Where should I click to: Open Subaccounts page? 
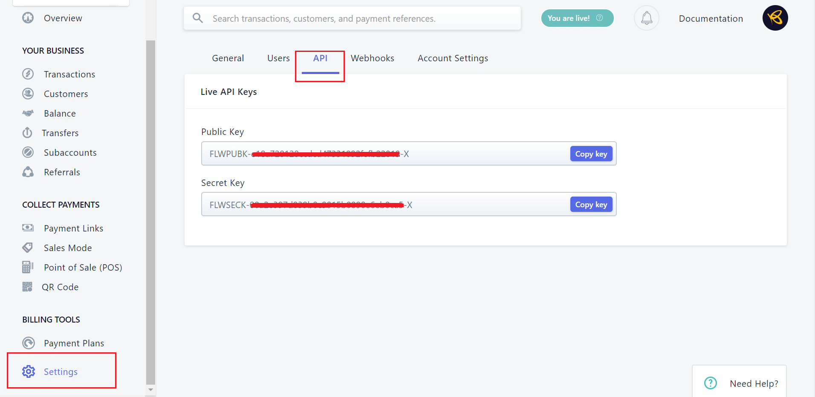click(70, 152)
